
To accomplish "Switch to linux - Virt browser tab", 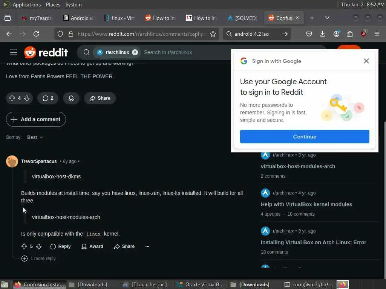I will (119, 18).
